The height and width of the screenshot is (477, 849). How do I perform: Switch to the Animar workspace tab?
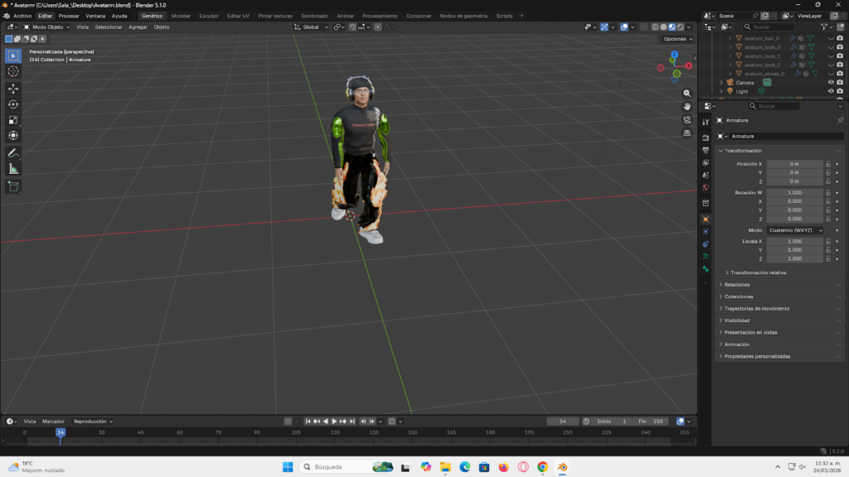[x=347, y=15]
